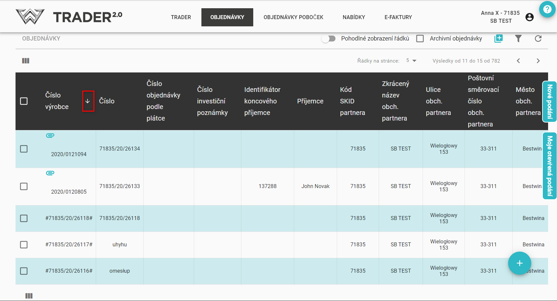The image size is (557, 301).
Task: Go to next page of results
Action: tap(538, 61)
